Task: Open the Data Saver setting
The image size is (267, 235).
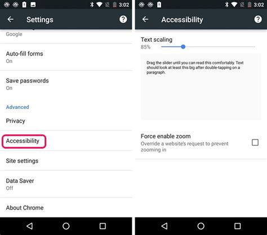Action: pos(66,184)
